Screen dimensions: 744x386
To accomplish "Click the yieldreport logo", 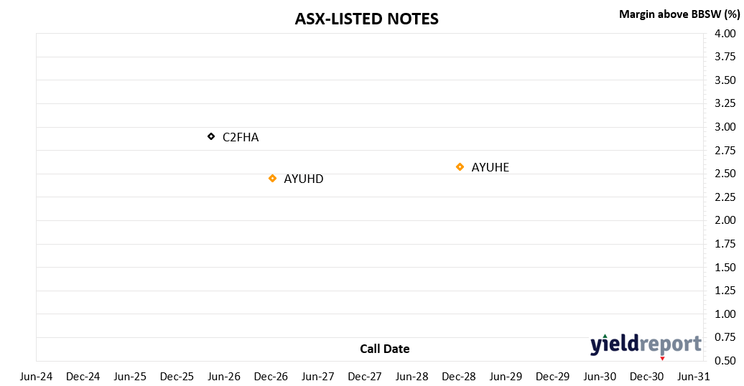I will (646, 344).
